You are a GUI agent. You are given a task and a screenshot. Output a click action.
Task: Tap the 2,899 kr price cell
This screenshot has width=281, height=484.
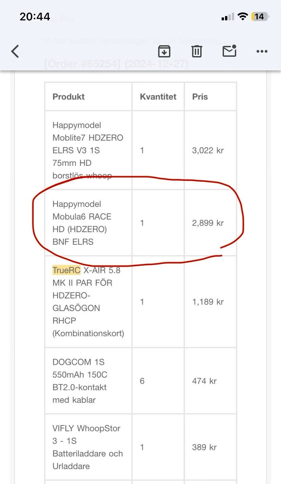tap(208, 223)
